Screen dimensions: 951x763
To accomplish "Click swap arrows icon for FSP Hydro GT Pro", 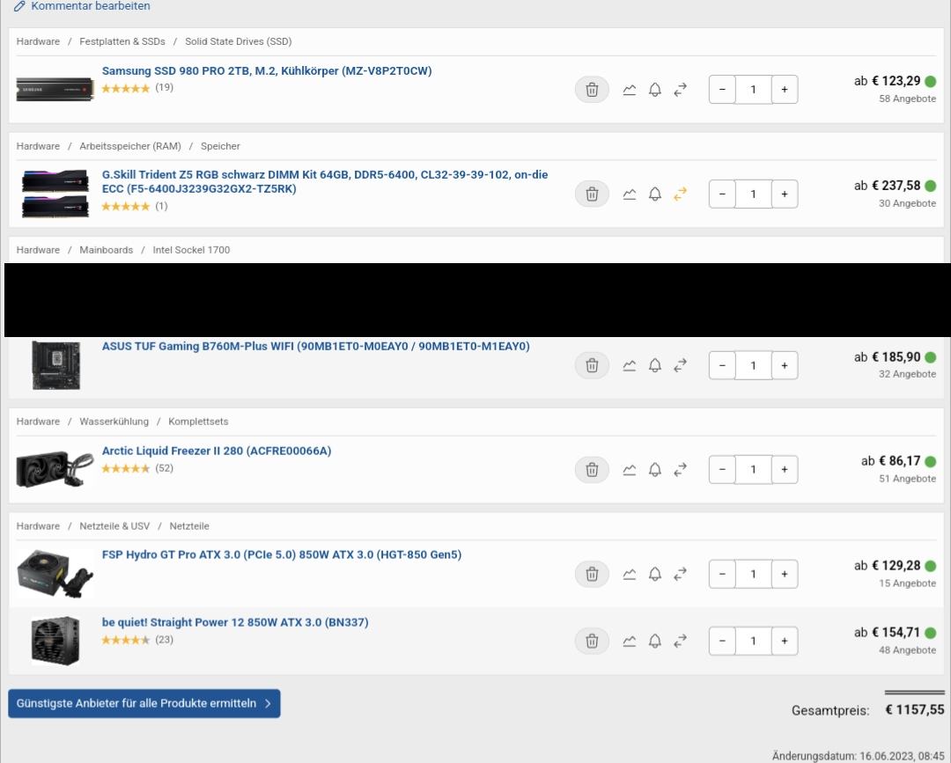I will coord(681,574).
